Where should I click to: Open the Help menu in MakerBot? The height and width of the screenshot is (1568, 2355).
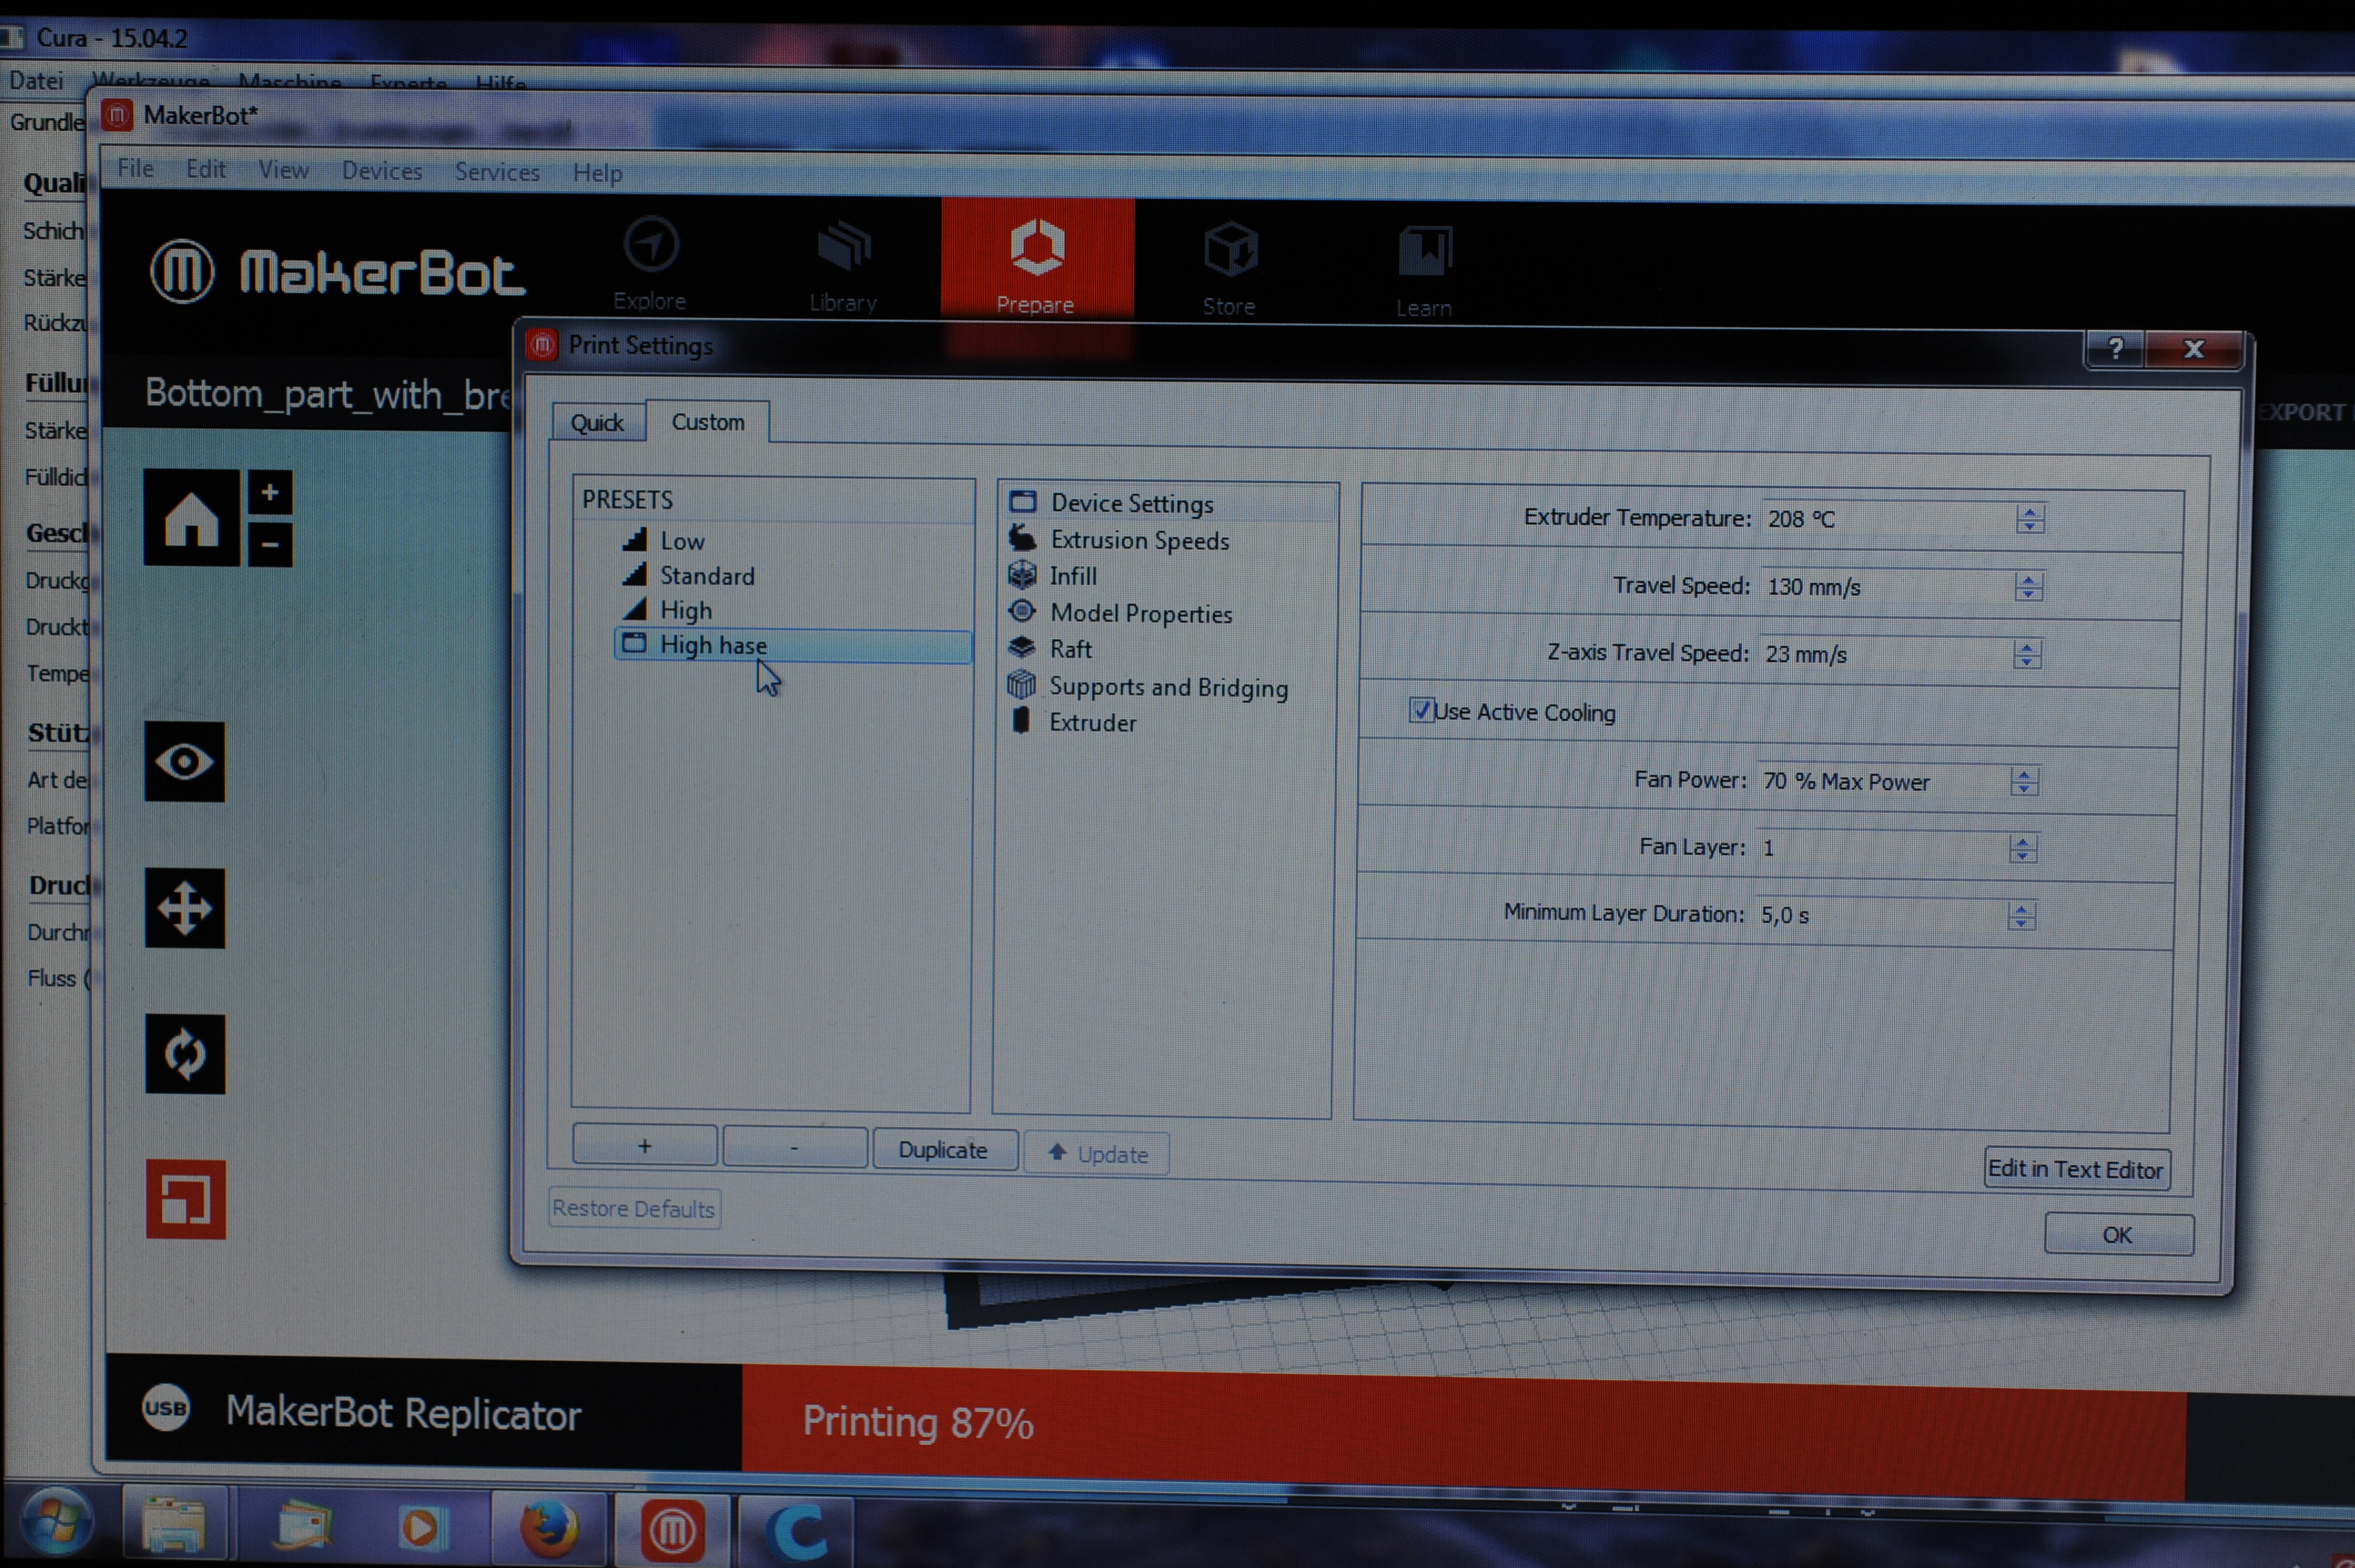(x=597, y=173)
